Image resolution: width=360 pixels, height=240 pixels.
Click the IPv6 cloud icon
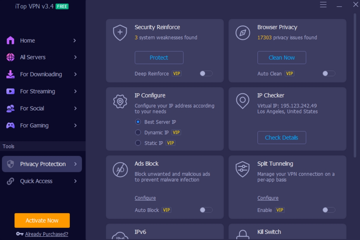pyautogui.click(x=120, y=236)
